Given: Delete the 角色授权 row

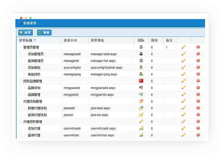Looking at the screenshot, I should 198,74.
